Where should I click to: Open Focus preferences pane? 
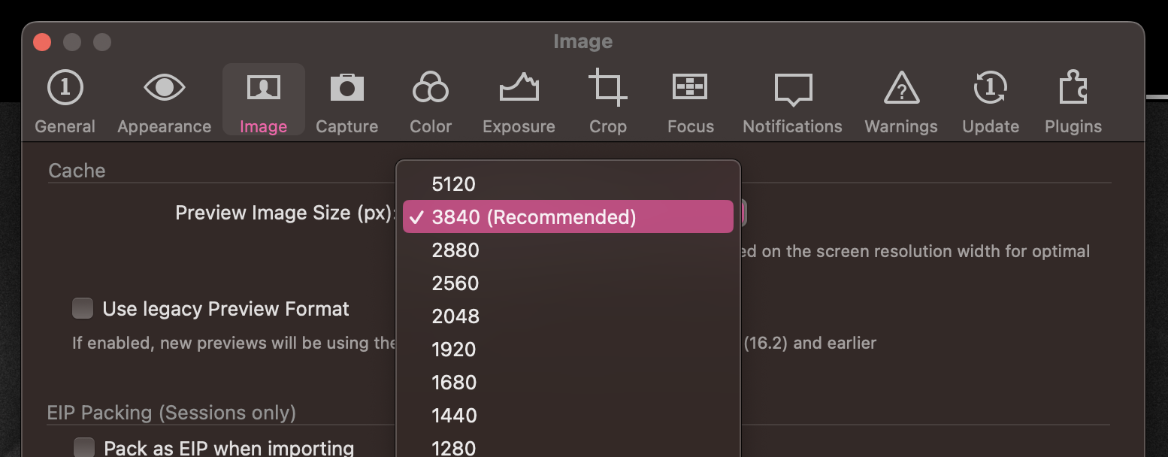click(x=690, y=101)
